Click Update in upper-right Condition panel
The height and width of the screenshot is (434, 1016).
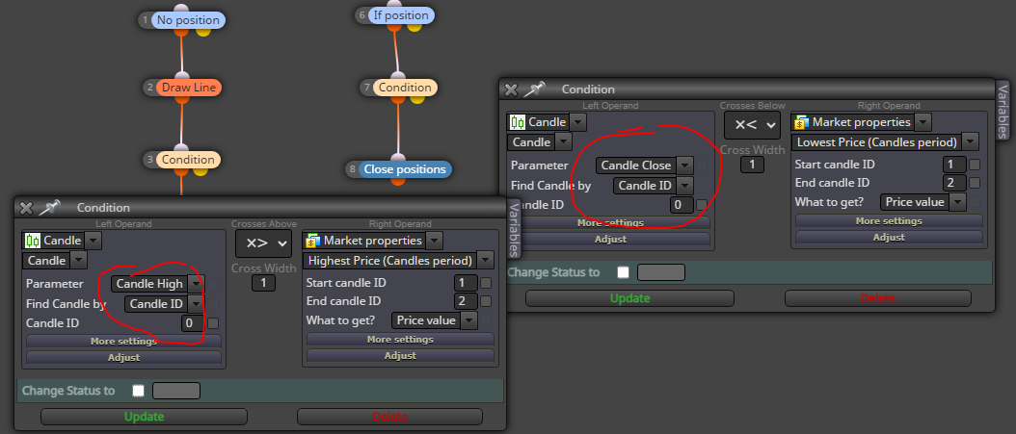[x=629, y=298]
